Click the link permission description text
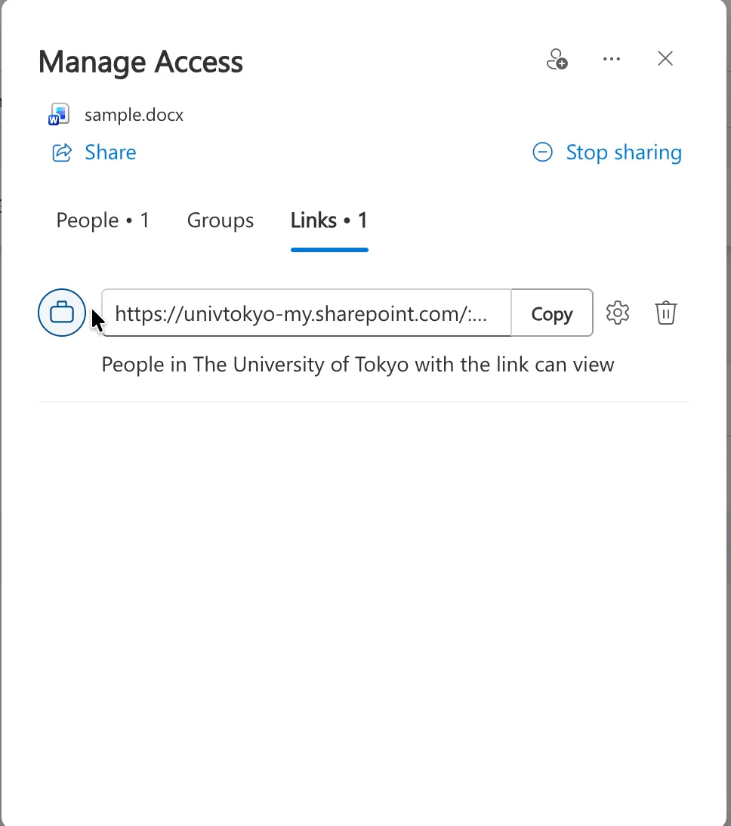Image resolution: width=731 pixels, height=826 pixels. tap(358, 365)
